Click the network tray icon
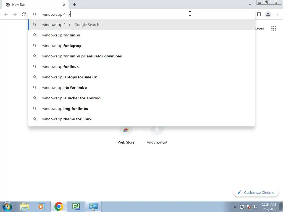 click(x=242, y=207)
